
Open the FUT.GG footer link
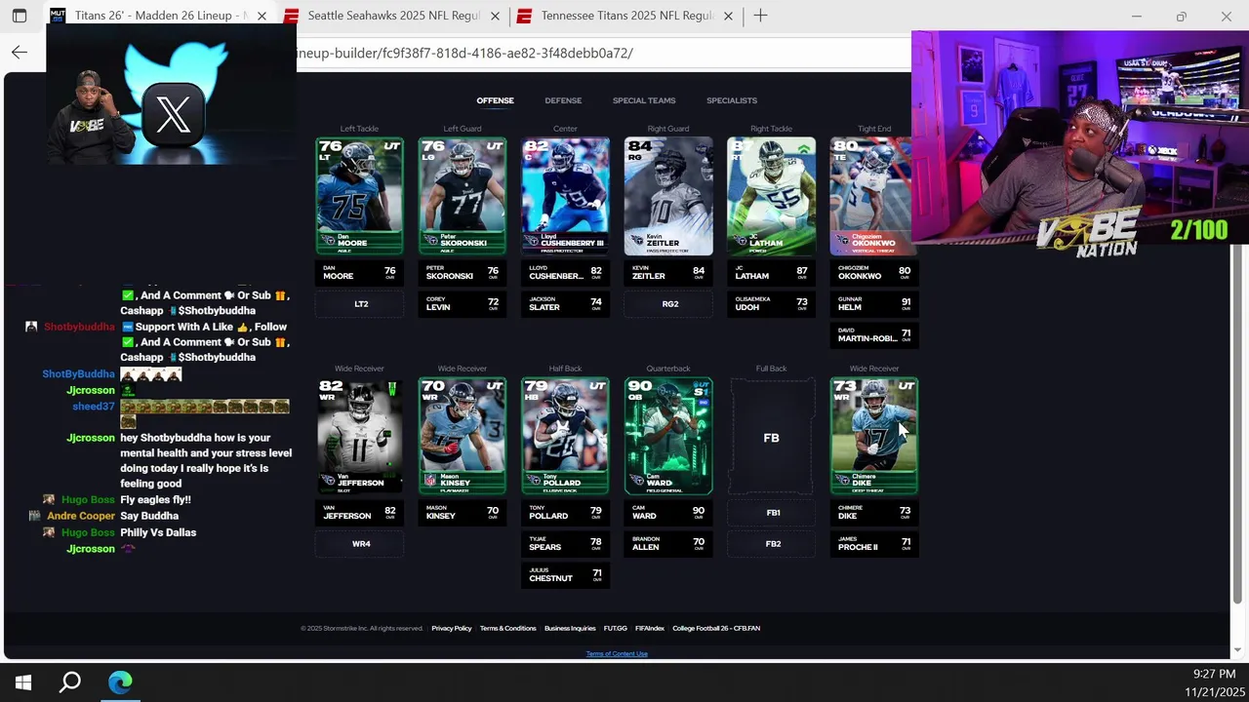pos(615,628)
